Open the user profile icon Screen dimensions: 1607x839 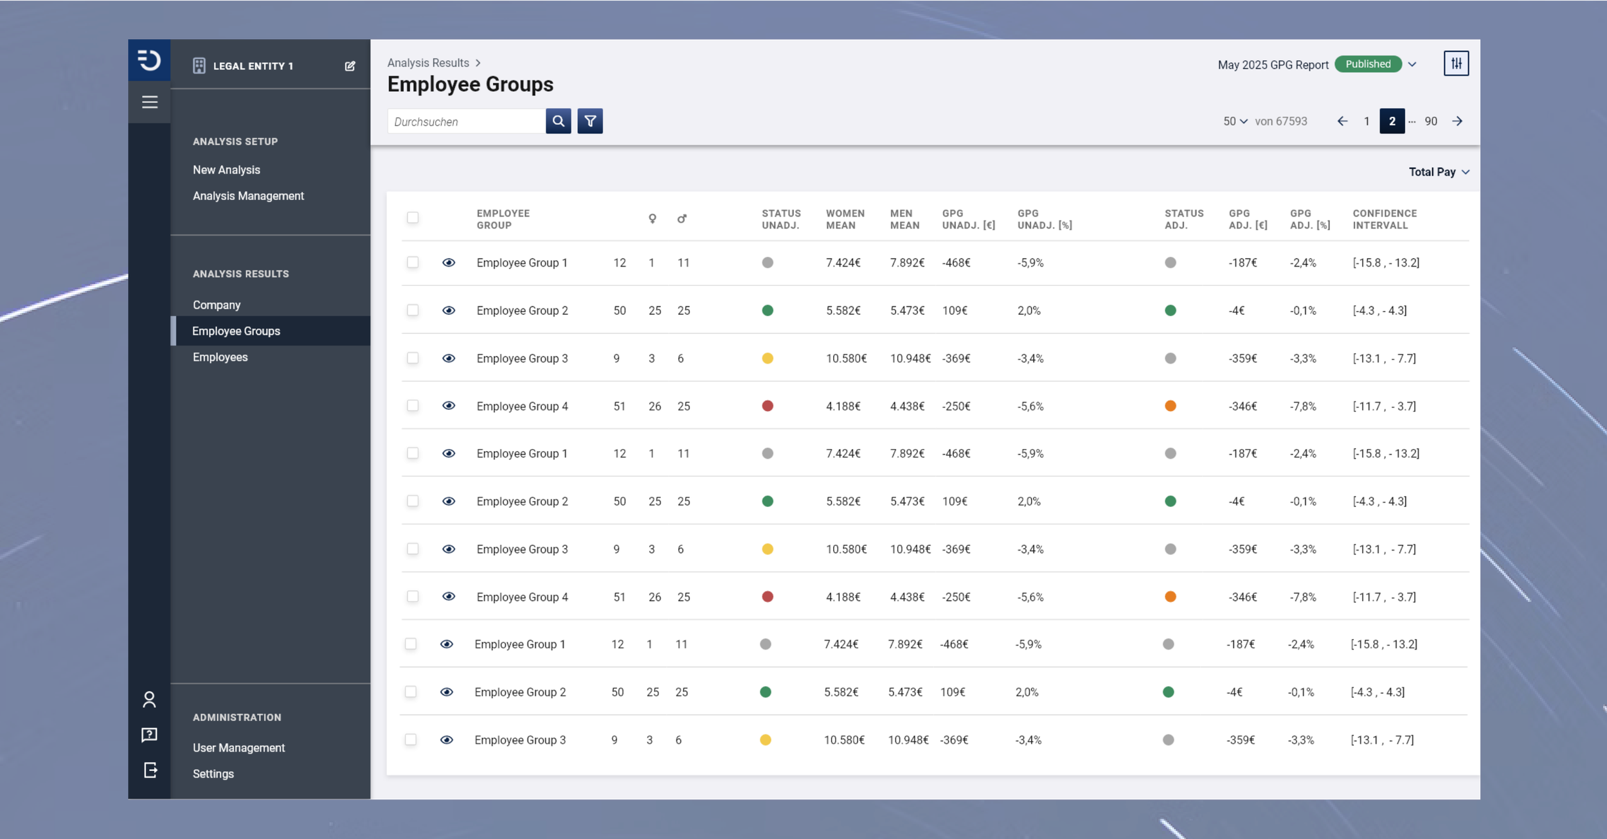[149, 699]
